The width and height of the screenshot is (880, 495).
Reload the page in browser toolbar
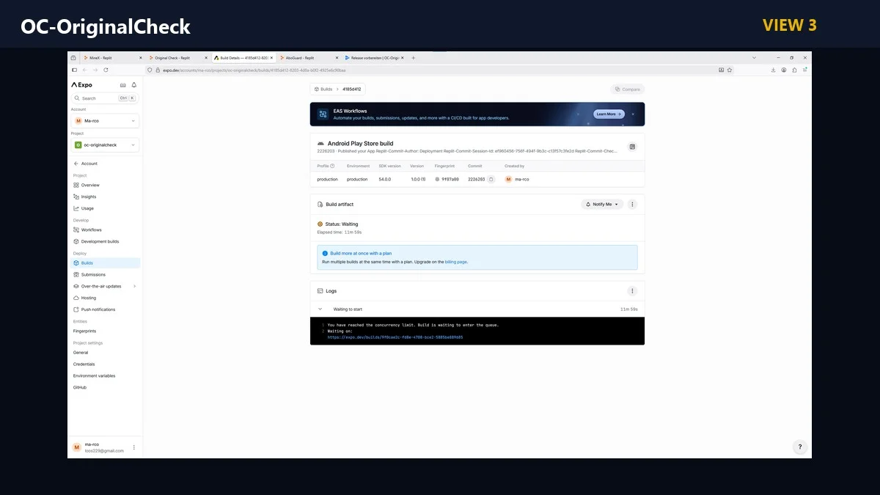tap(106, 70)
